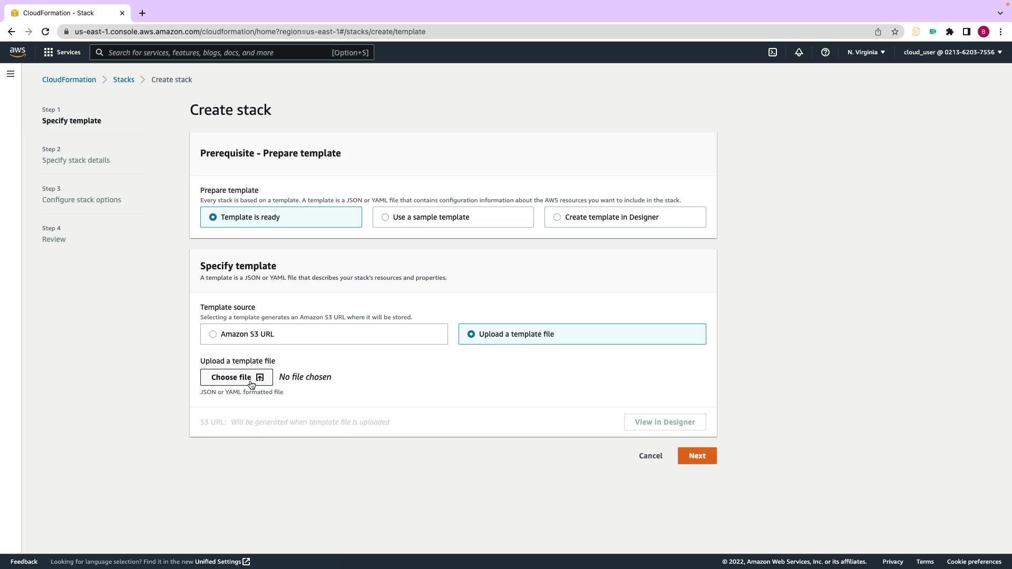Switch to CloudFormation - Stack browser tab
Screen dimensions: 1012x569
(x=59, y=13)
